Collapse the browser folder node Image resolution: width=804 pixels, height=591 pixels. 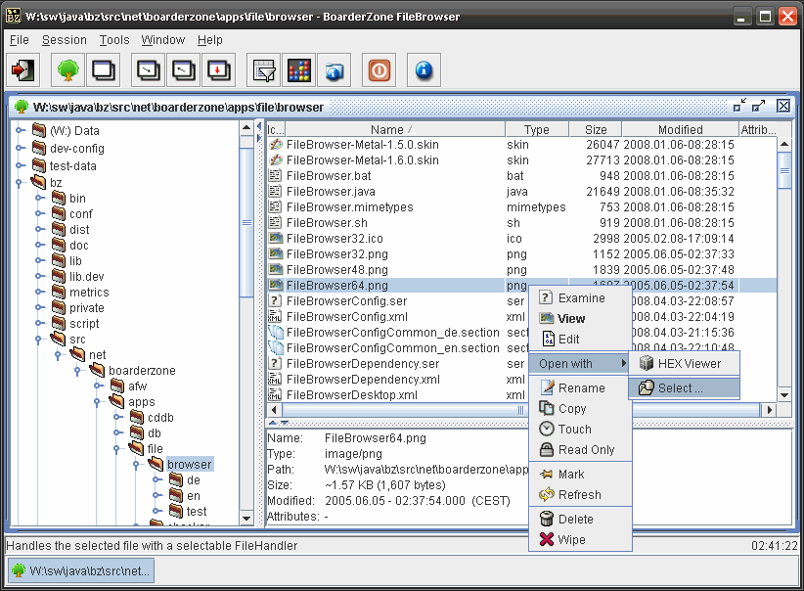click(x=136, y=464)
